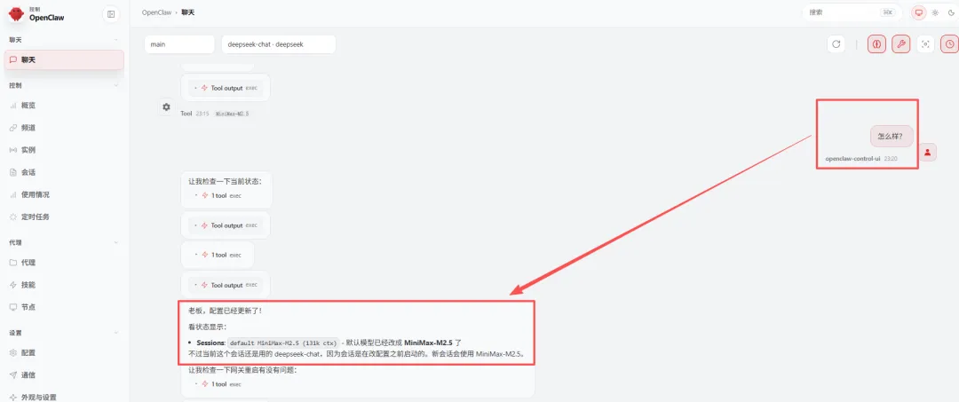Open 会话 in the sidebar
The width and height of the screenshot is (959, 402).
(x=64, y=172)
